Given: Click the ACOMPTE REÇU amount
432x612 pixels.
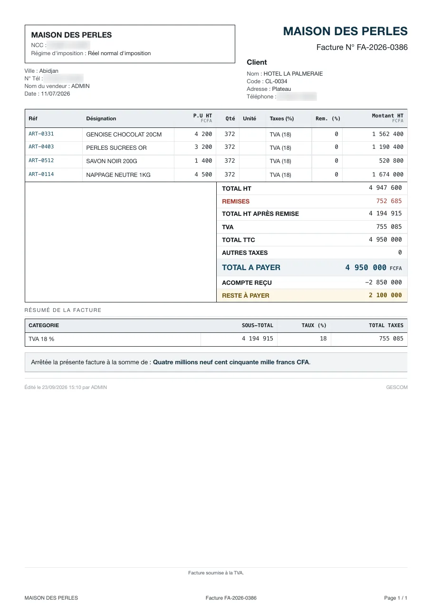Looking at the screenshot, I should (384, 282).
